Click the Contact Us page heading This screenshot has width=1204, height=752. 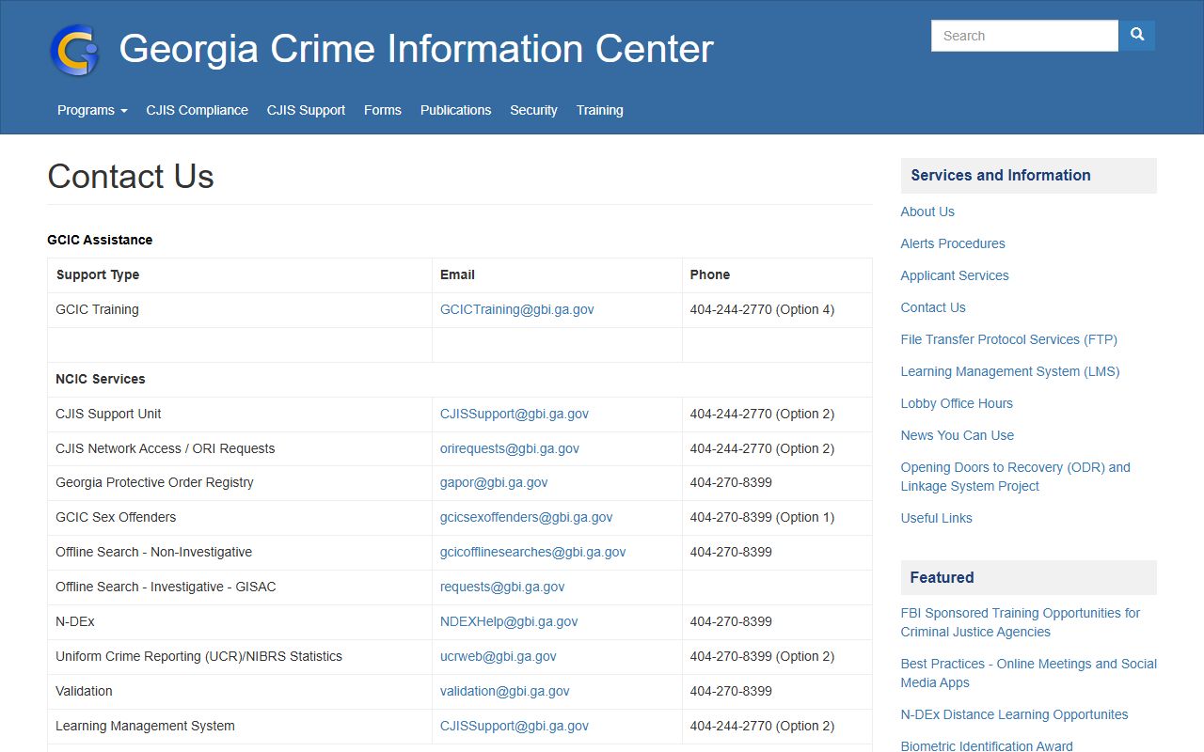coord(131,177)
